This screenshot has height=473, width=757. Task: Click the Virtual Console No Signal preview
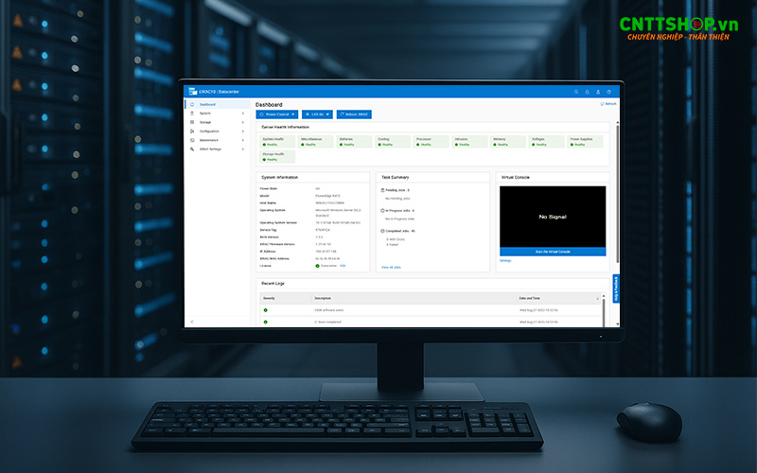(553, 217)
